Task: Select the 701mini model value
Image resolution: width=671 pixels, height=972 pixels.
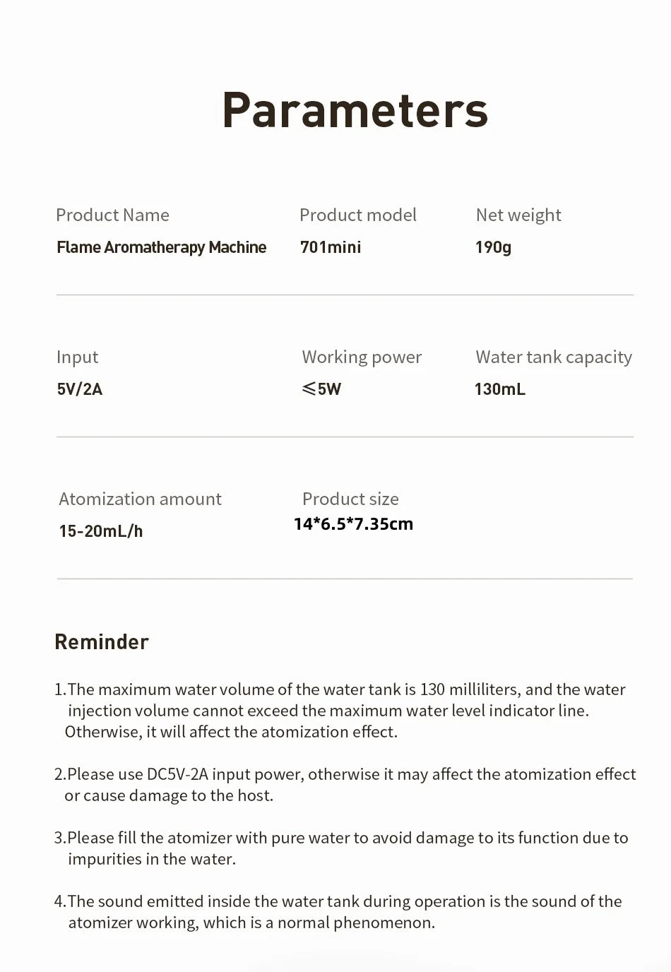Action: pos(330,247)
